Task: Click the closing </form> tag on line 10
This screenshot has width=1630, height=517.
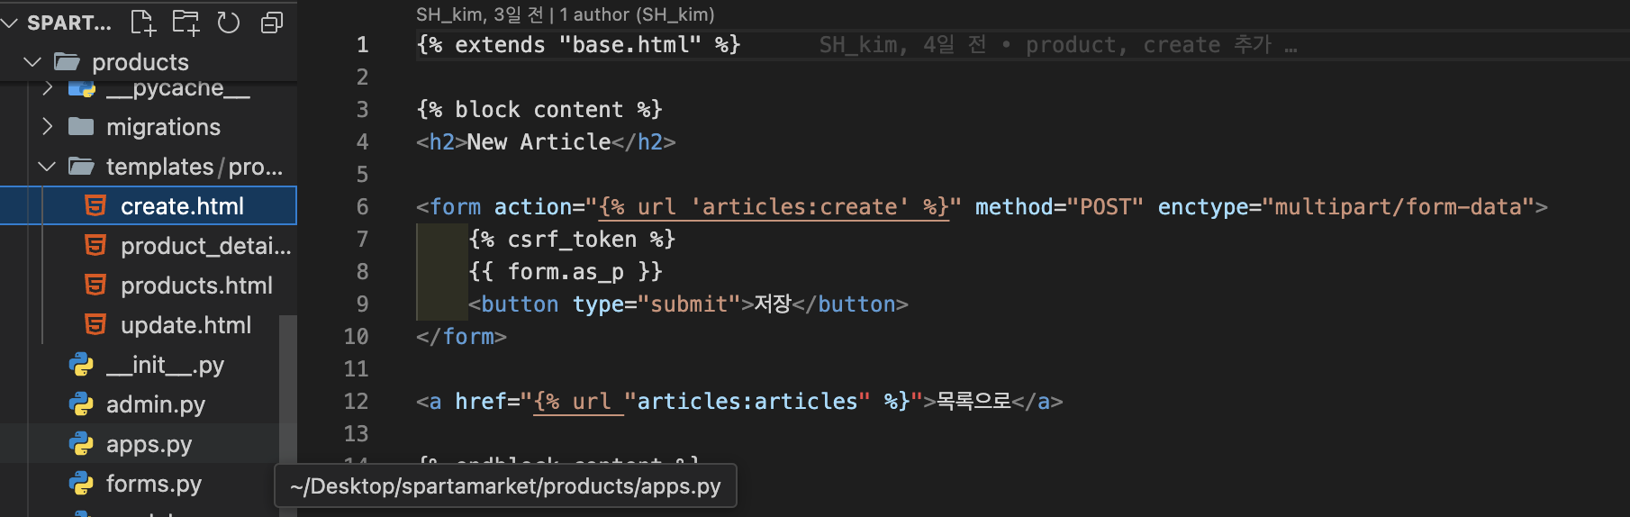Action: click(461, 337)
